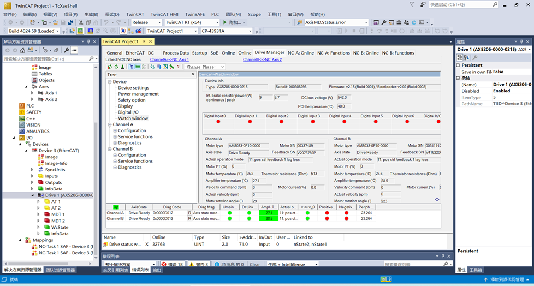Toggle the errors filter button showing 18
Viewport: 534px width, 286px height.
coord(173,264)
